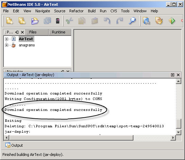
Task: Click the Paste clipboard icon
Action: pos(95,21)
